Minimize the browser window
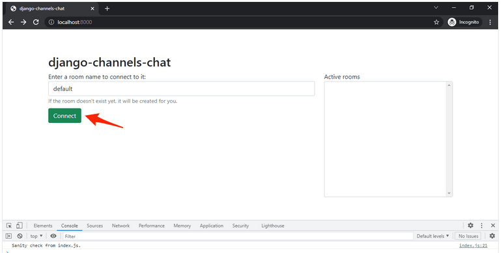Image resolution: width=502 pixels, height=253 pixels. tap(454, 8)
